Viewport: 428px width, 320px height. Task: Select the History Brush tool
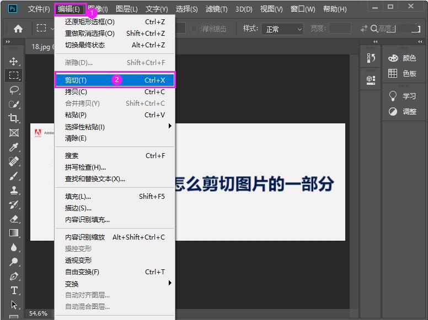point(14,204)
